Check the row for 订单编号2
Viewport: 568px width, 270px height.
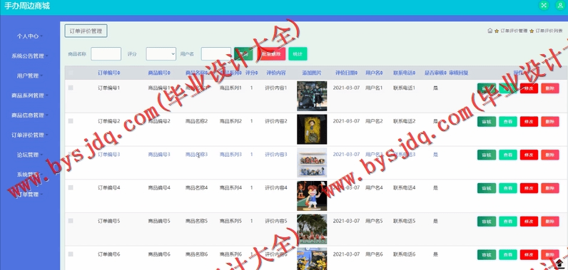[71, 121]
